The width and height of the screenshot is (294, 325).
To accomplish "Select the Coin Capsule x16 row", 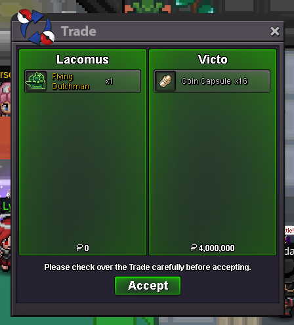I will tap(212, 81).
